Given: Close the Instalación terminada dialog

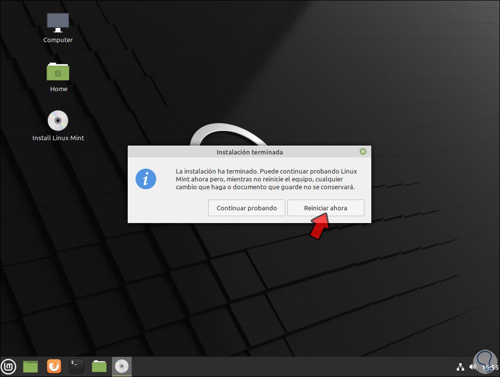Looking at the screenshot, I should tap(363, 151).
